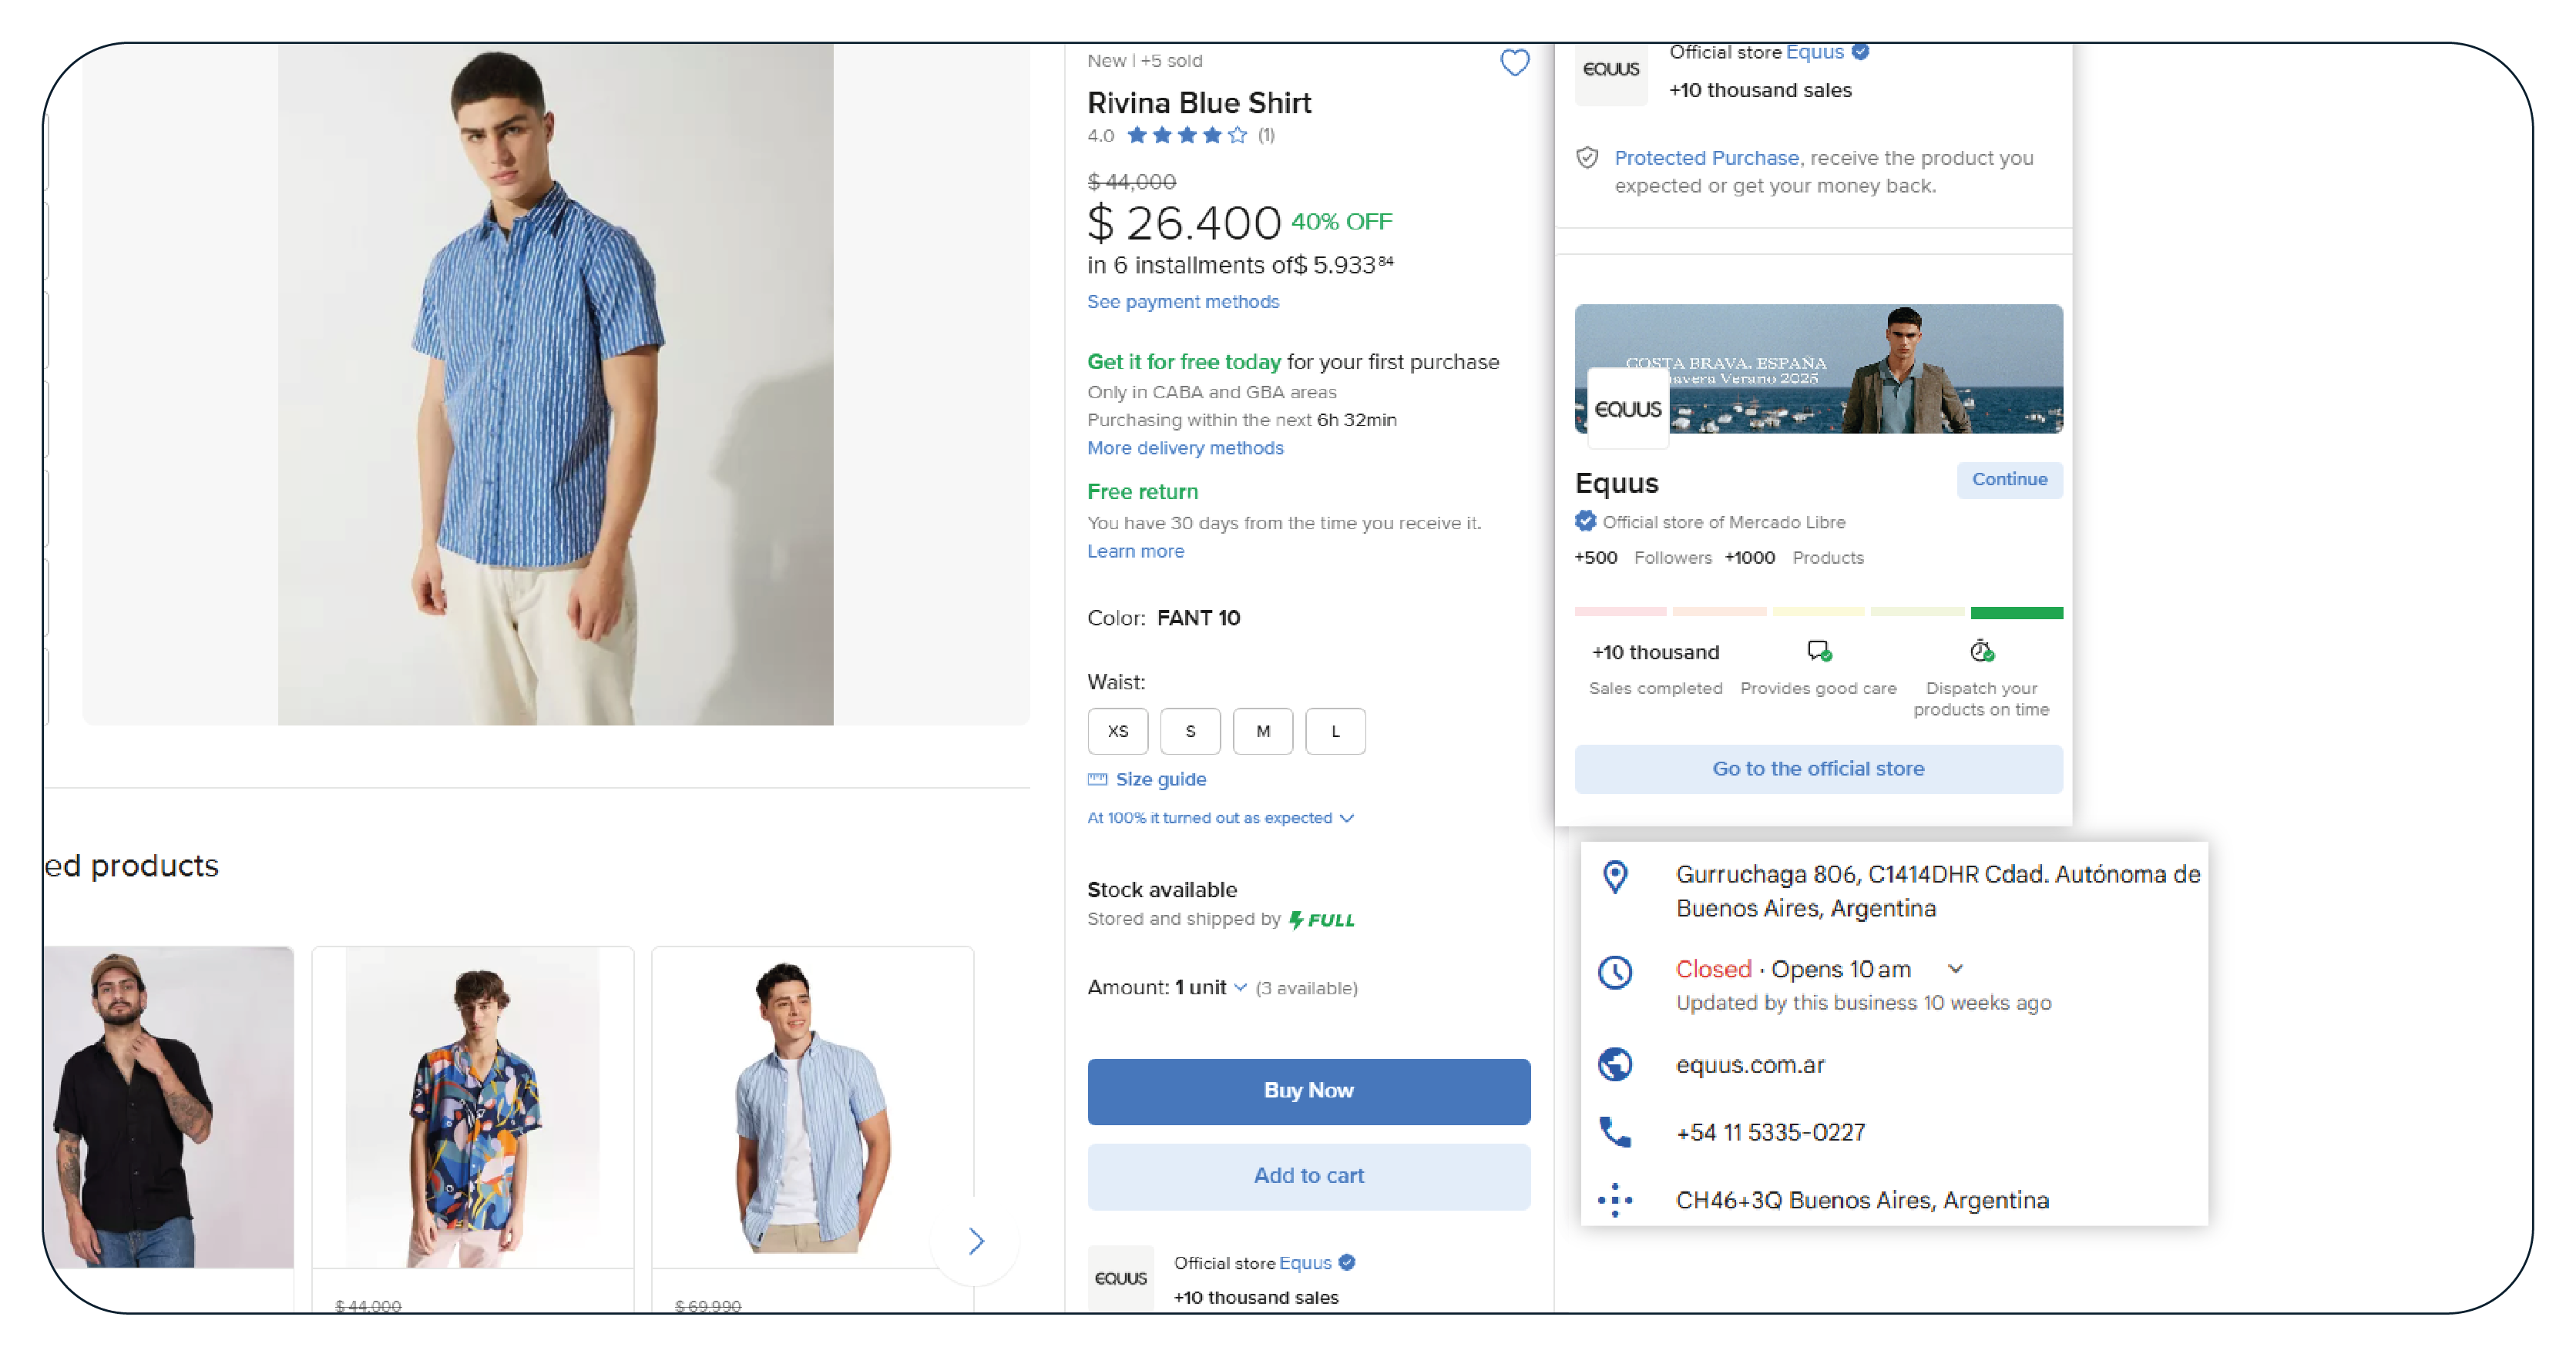Click the Rivina Blue Shirt title
Viewport: 2576px width, 1357px height.
(x=1198, y=103)
